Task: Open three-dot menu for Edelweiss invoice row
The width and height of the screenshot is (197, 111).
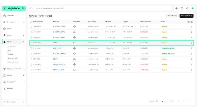Action: tap(191, 43)
